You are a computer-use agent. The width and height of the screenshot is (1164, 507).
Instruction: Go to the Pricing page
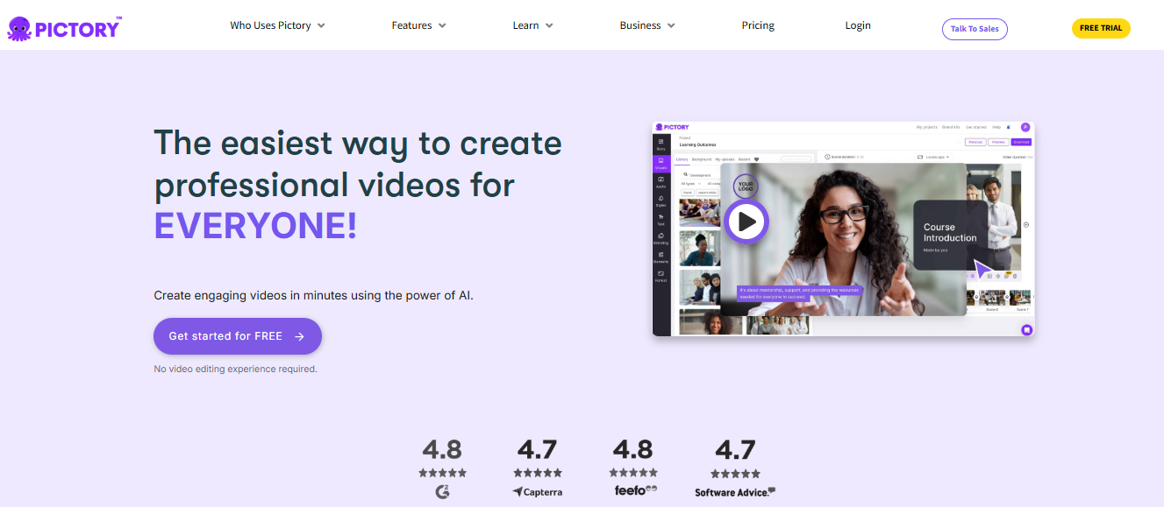click(x=758, y=25)
